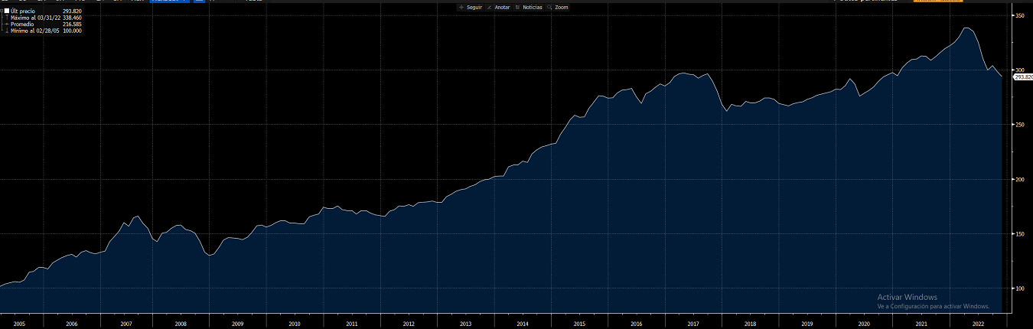Toggle the Últ precio legend checkbox
Screen dimensions: 1033x329
pyautogui.click(x=7, y=11)
